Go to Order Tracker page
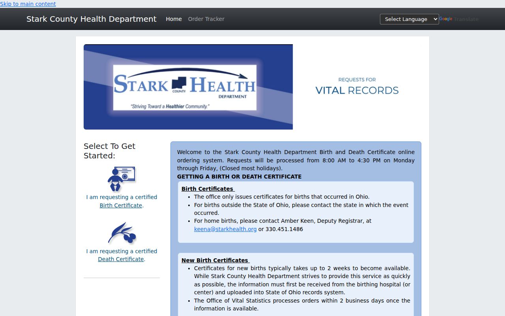The height and width of the screenshot is (316, 505). [206, 19]
